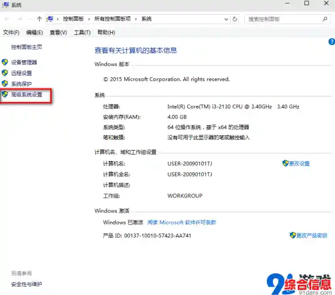The width and height of the screenshot is (335, 295).
Task: Select the 4.00 GB RAM value
Action: (177, 117)
